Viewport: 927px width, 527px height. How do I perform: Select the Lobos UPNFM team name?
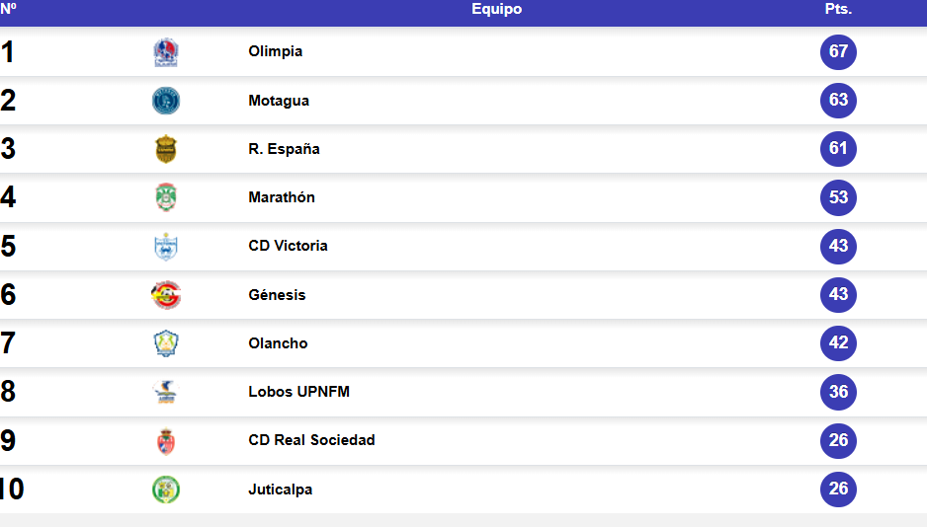pos(298,391)
